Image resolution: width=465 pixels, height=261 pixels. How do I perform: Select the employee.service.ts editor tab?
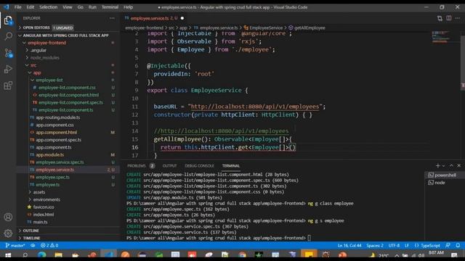(153, 18)
